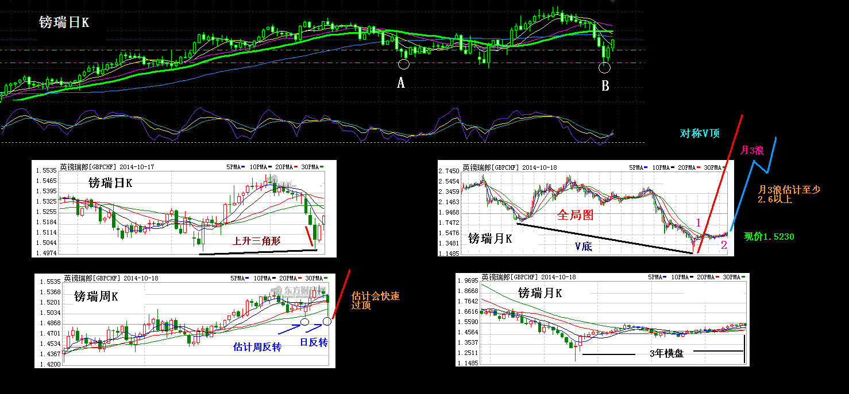Click the 1.5368 axis value on weekly chart
The image size is (849, 394).
pyautogui.click(x=49, y=292)
